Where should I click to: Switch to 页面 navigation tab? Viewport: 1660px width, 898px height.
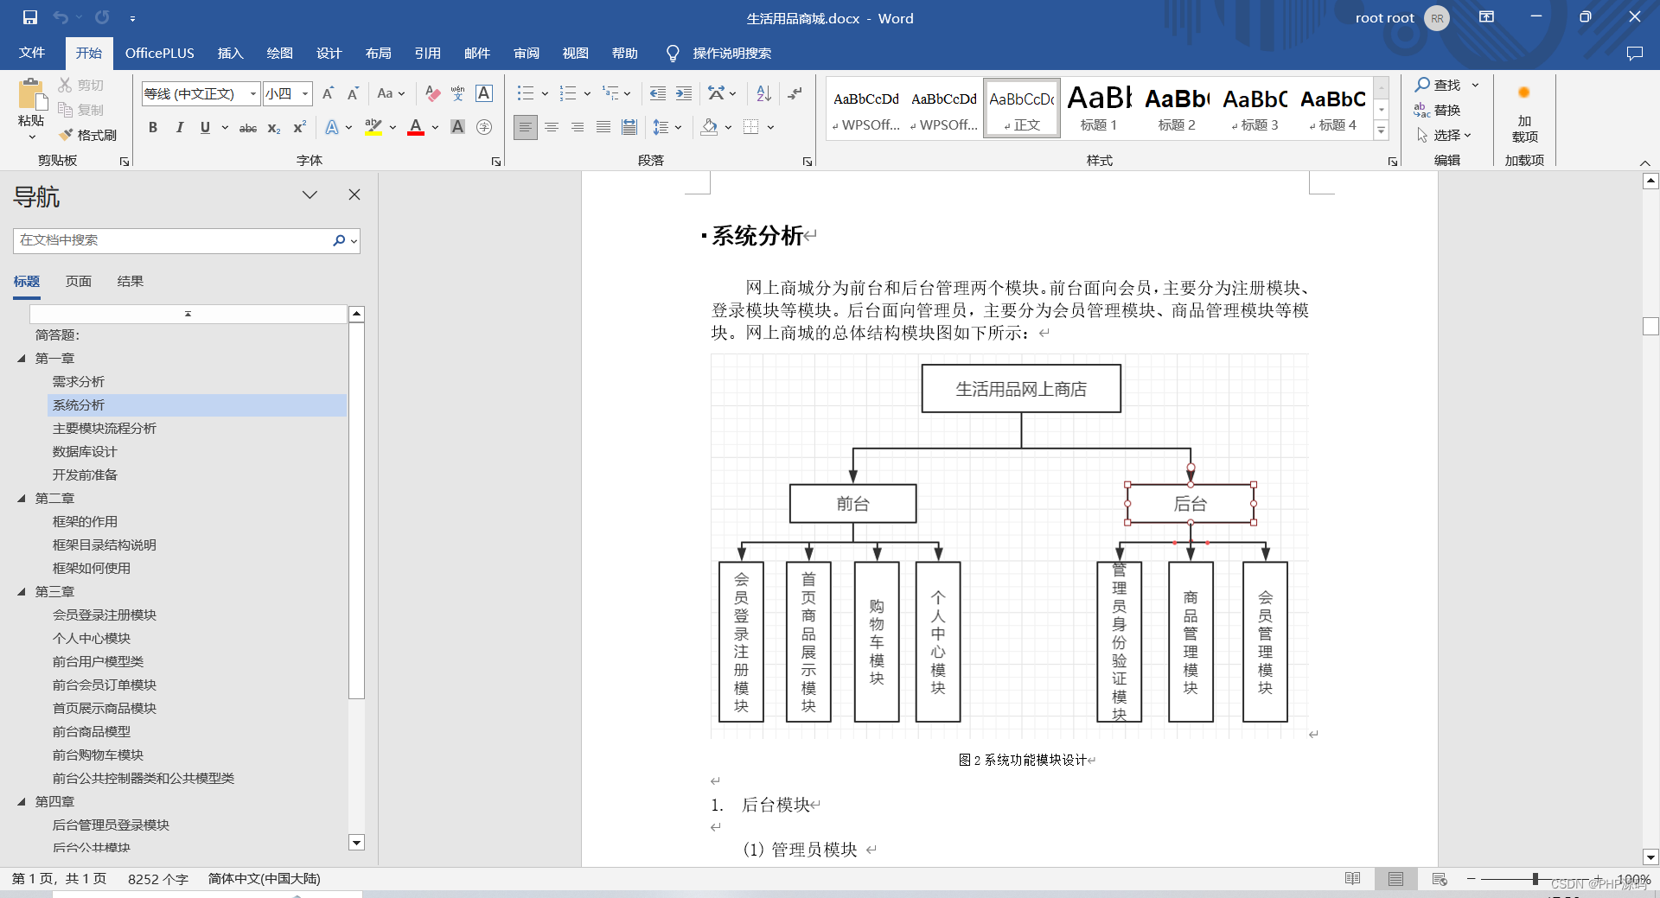coord(78,281)
